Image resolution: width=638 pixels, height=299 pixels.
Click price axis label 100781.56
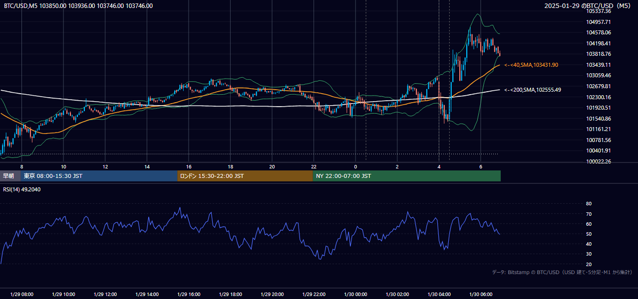pyautogui.click(x=599, y=140)
